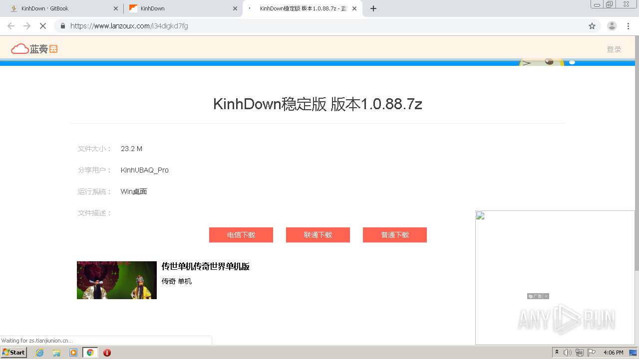Viewport: 639px width, 359px height.
Task: Select the Chrome taskbar button
Action: coord(90,353)
